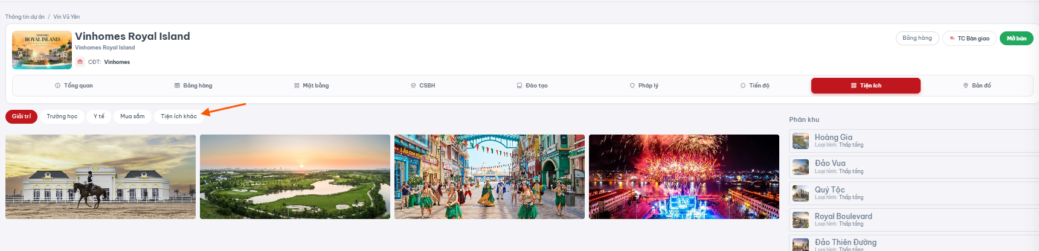Viewport: 1039px width, 251px height.
Task: Click the red CĐT developer icon
Action: [80, 62]
